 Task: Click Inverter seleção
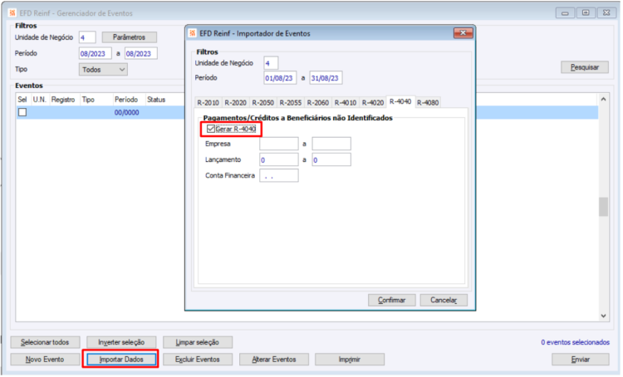121,342
